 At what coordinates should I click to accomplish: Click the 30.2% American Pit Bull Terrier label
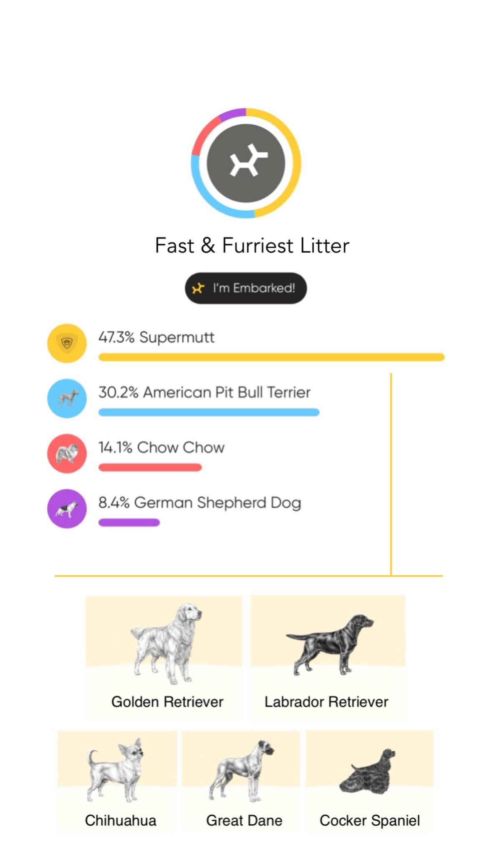[204, 392]
